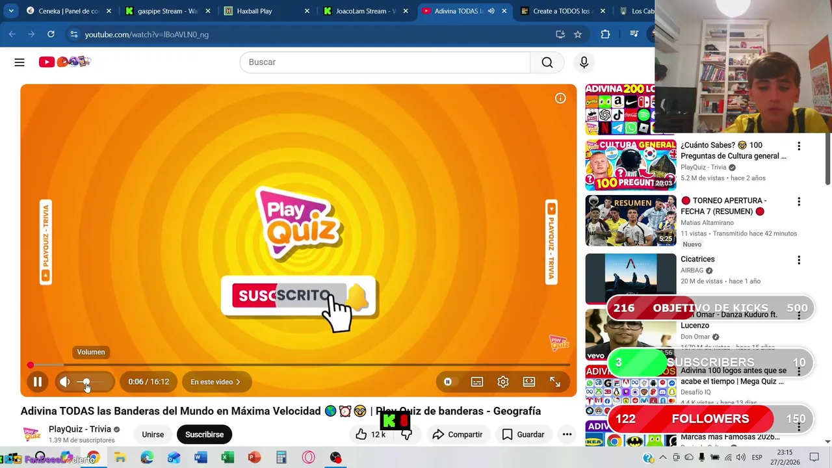
Task: Pause the YouTube video
Action: [38, 382]
